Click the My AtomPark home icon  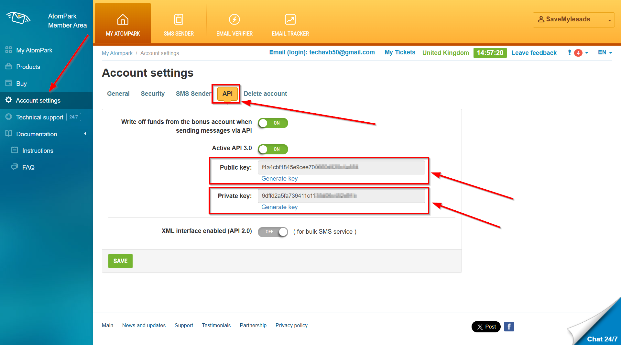123,19
